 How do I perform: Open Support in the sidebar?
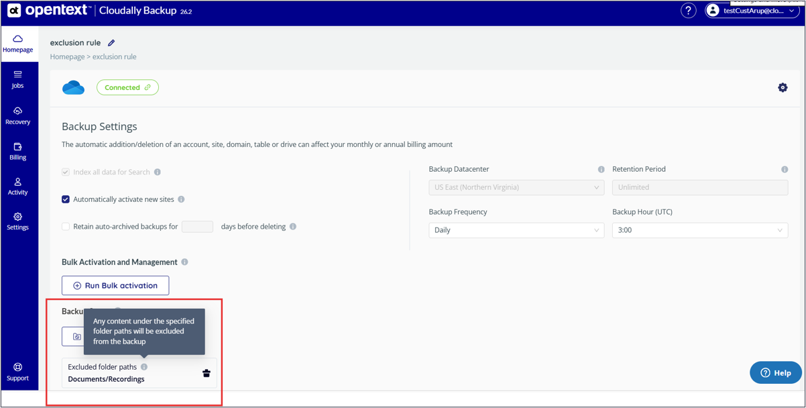click(18, 372)
